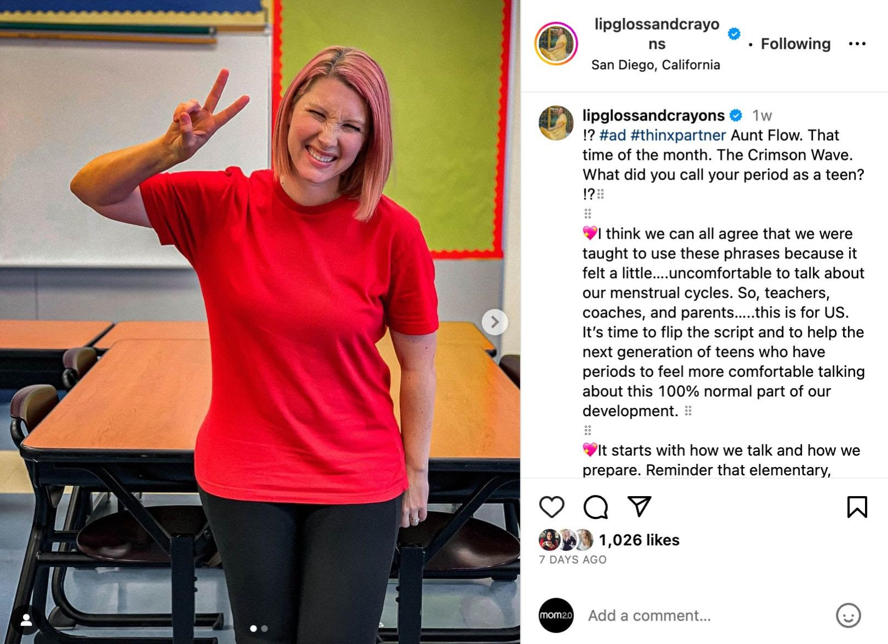
Task: Toggle the Following button
Action: (795, 44)
